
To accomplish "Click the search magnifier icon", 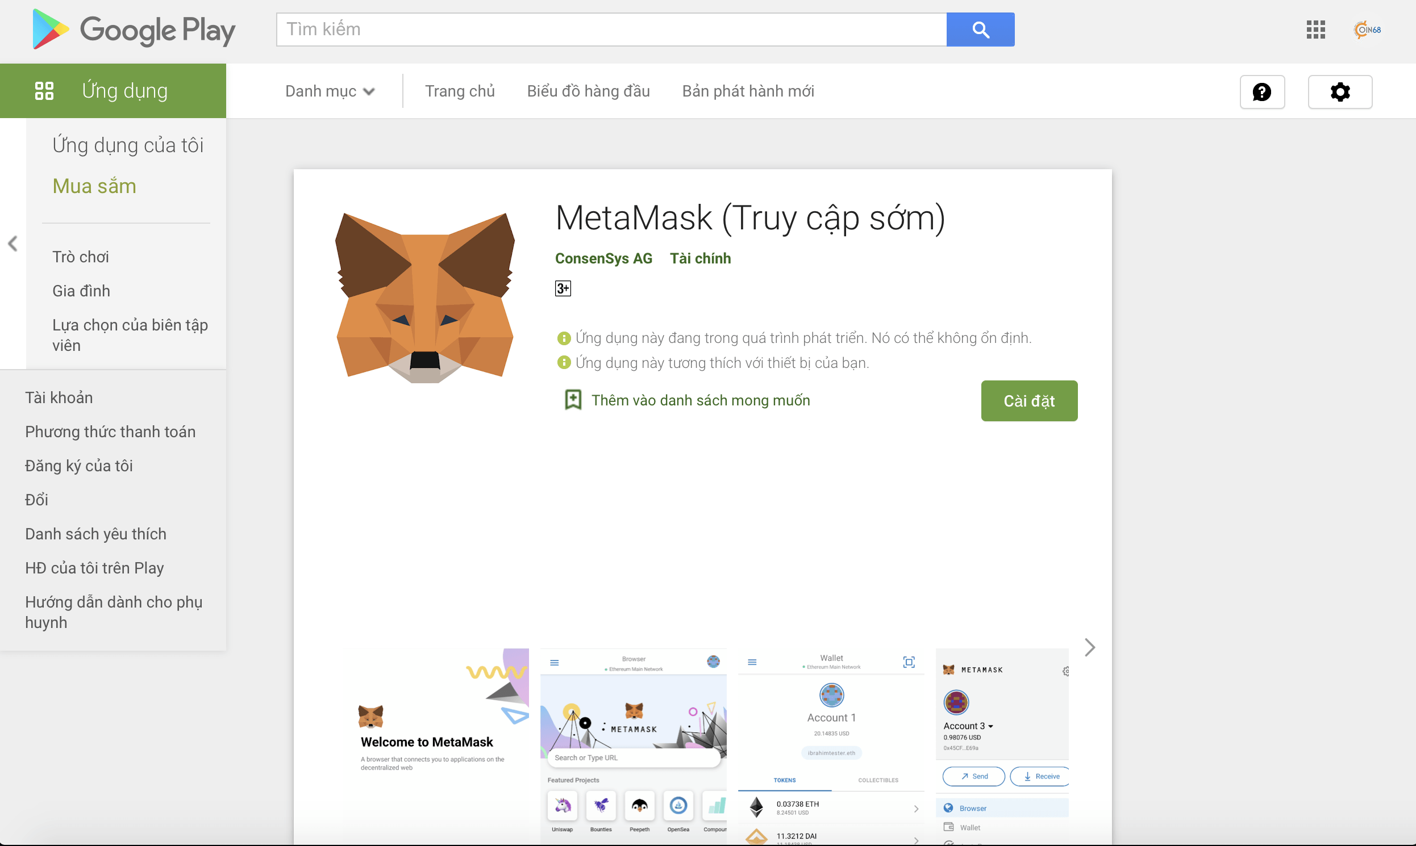I will coord(980,29).
